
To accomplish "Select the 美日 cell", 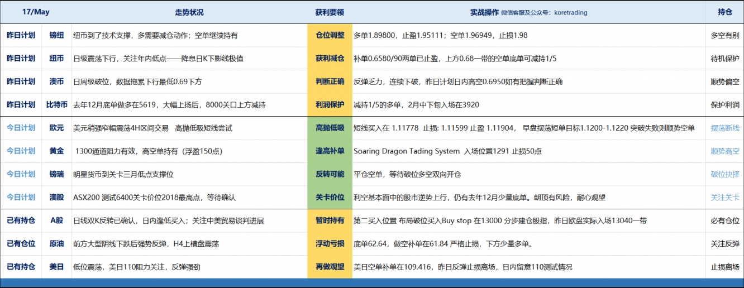I will [x=56, y=267].
